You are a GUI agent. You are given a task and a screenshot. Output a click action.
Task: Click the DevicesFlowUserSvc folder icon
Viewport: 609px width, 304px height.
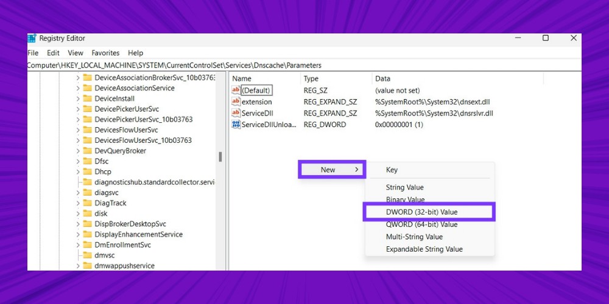click(87, 130)
